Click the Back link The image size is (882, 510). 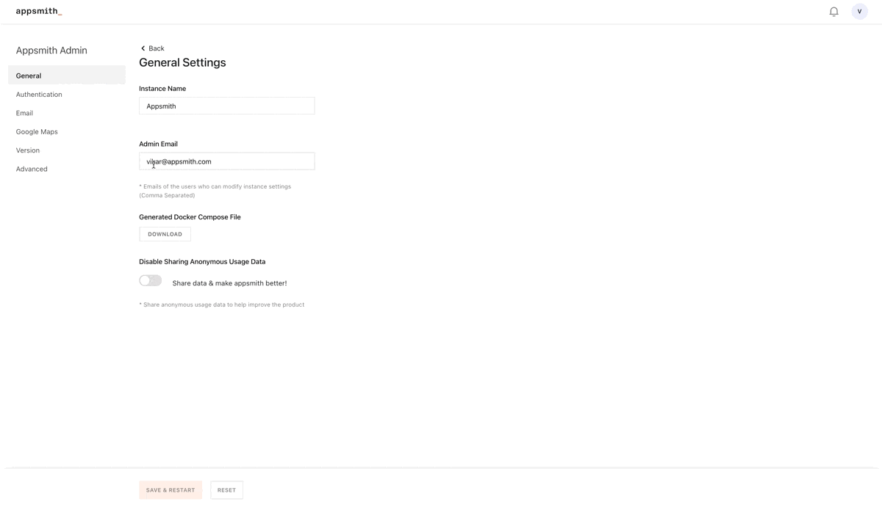(157, 48)
